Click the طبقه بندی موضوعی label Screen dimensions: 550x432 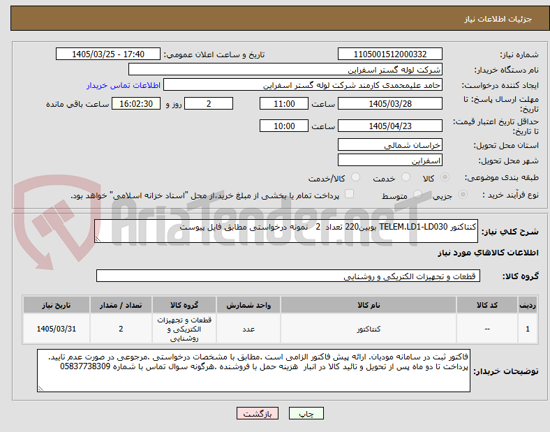[x=502, y=177]
